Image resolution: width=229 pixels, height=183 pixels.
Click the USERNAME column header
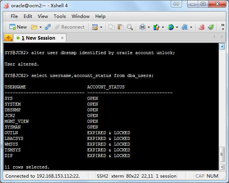[x=15, y=87]
